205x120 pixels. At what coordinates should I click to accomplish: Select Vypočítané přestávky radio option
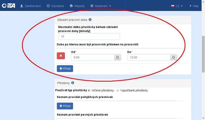coord(118,90)
